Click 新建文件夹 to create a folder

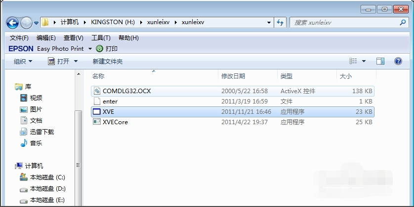pos(108,62)
